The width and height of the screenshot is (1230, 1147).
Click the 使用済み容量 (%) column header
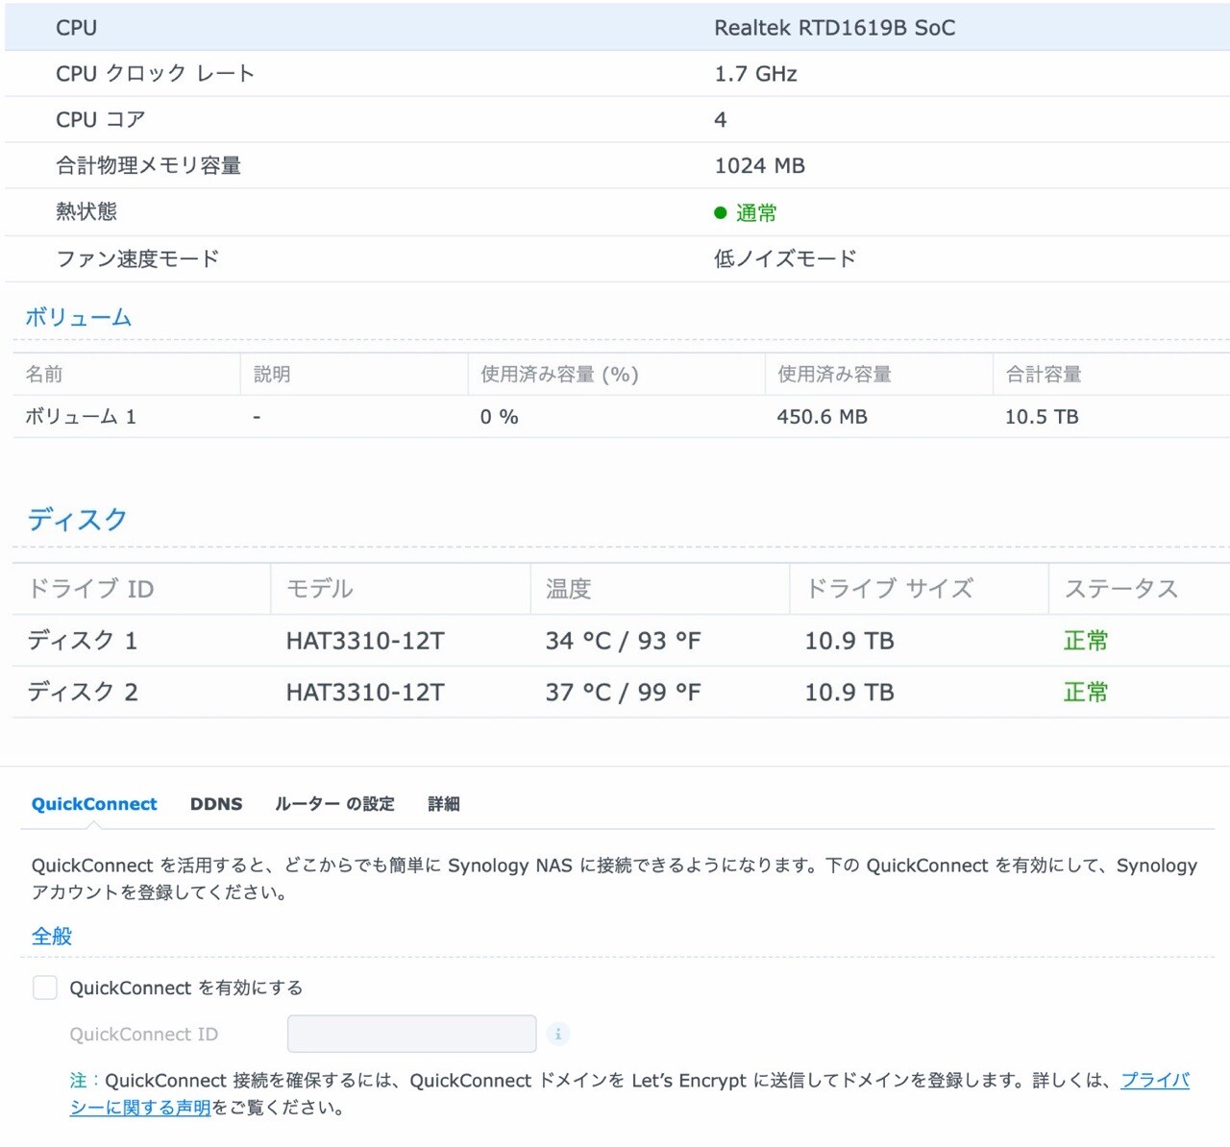[x=559, y=375]
